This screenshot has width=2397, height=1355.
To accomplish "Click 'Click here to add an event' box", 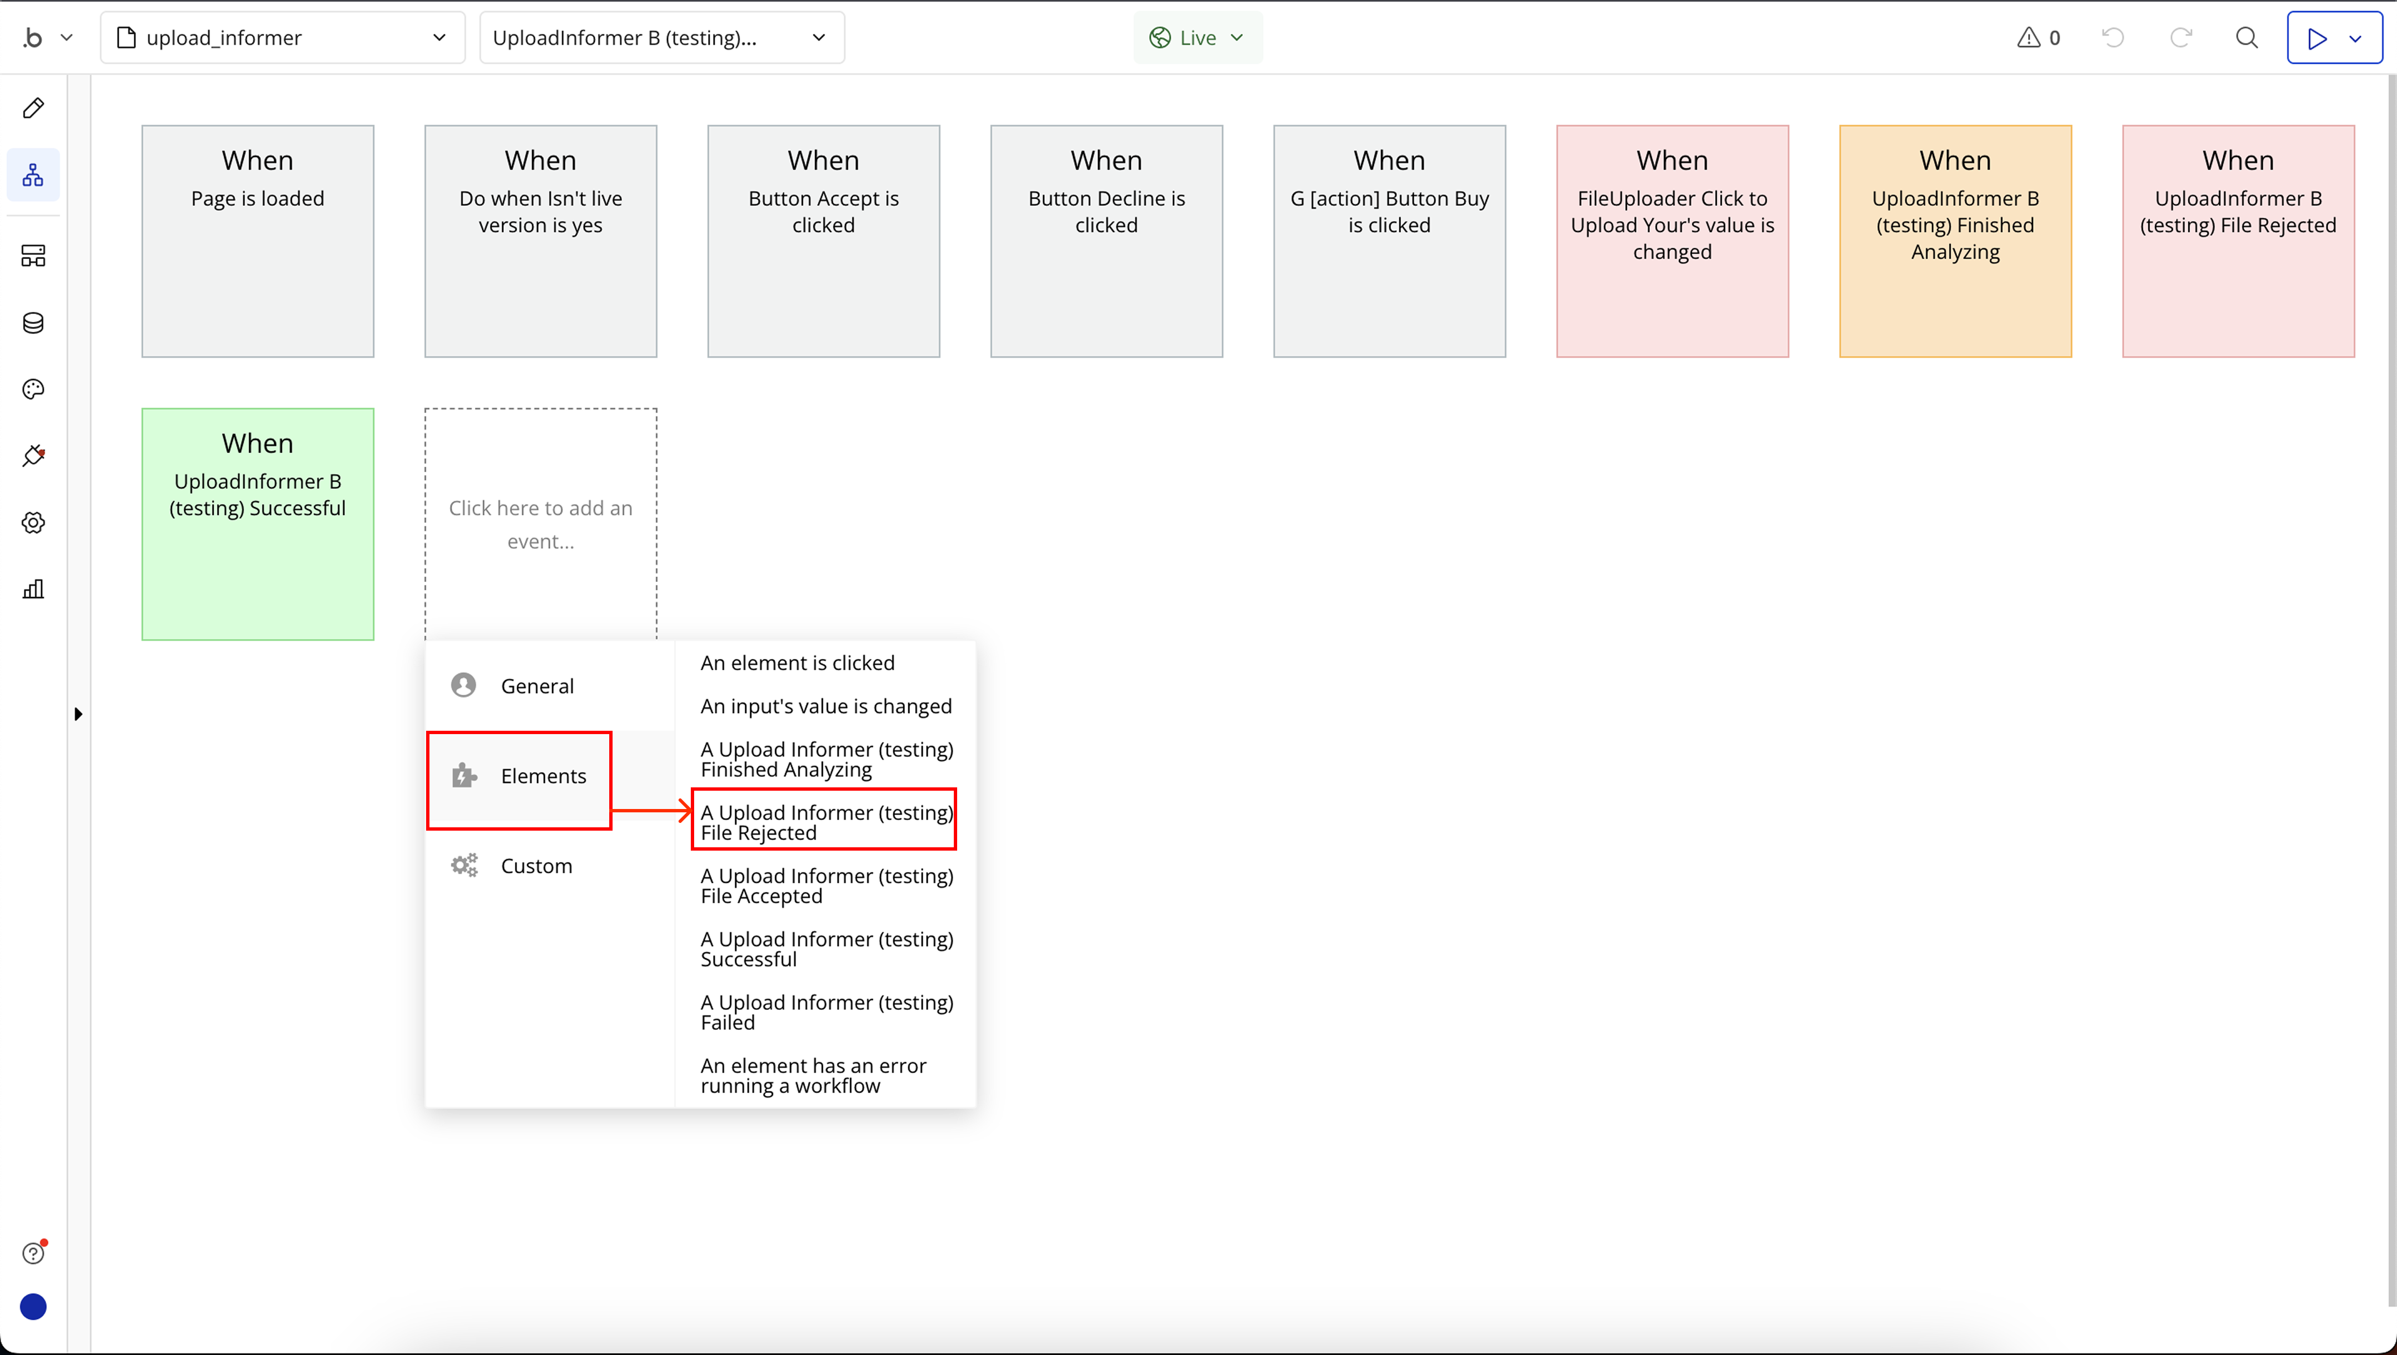I will click(x=540, y=524).
